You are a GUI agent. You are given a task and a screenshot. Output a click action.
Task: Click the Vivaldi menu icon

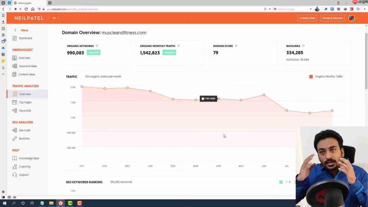click(3, 3)
